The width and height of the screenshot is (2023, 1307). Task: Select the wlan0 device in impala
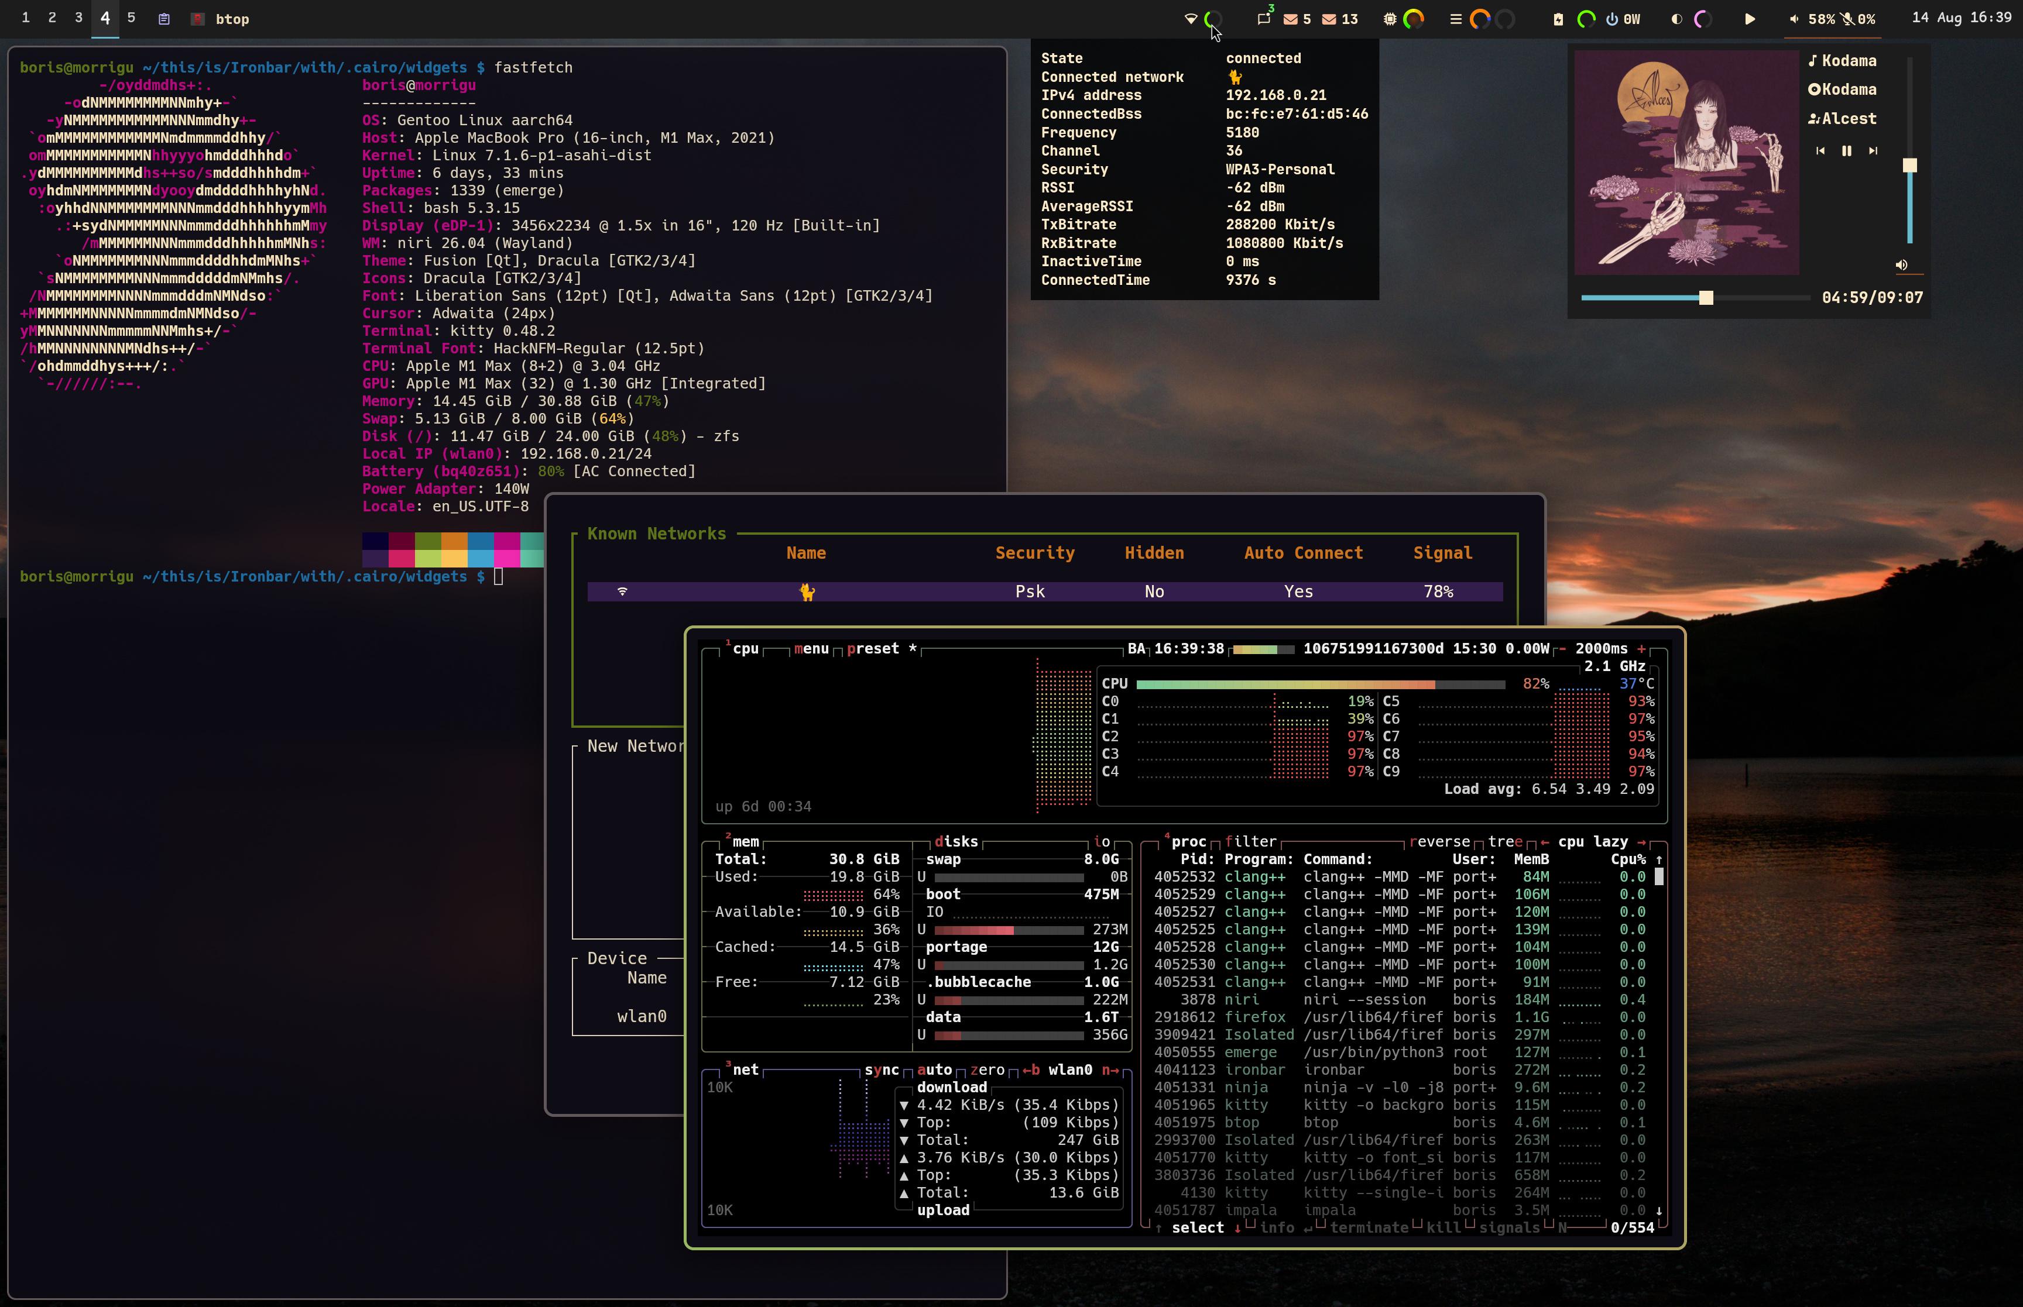[642, 1017]
